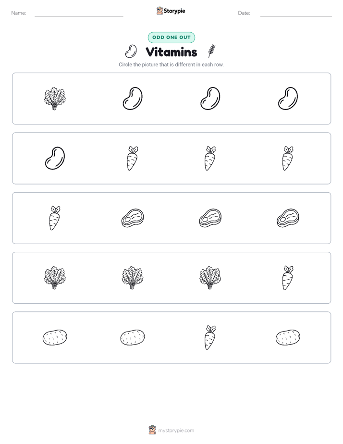This screenshot has height=444, width=343.
Task: Click the carrot in the fourth row
Action: coord(288,278)
